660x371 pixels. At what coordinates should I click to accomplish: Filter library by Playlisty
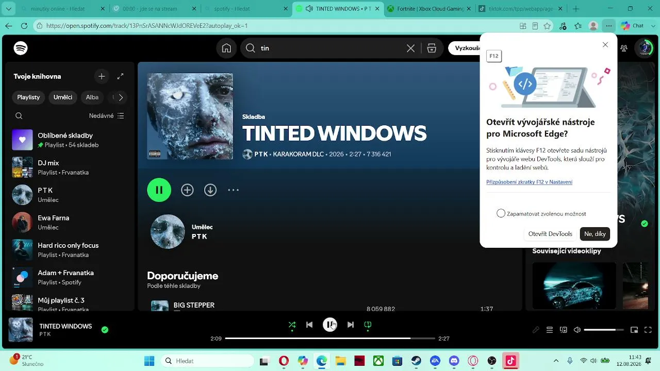click(x=28, y=97)
